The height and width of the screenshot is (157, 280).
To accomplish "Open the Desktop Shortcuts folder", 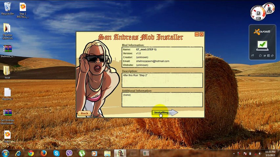I will pos(7,30).
